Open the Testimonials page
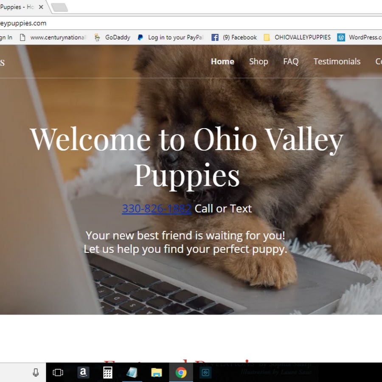The width and height of the screenshot is (382, 382). pyautogui.click(x=337, y=62)
